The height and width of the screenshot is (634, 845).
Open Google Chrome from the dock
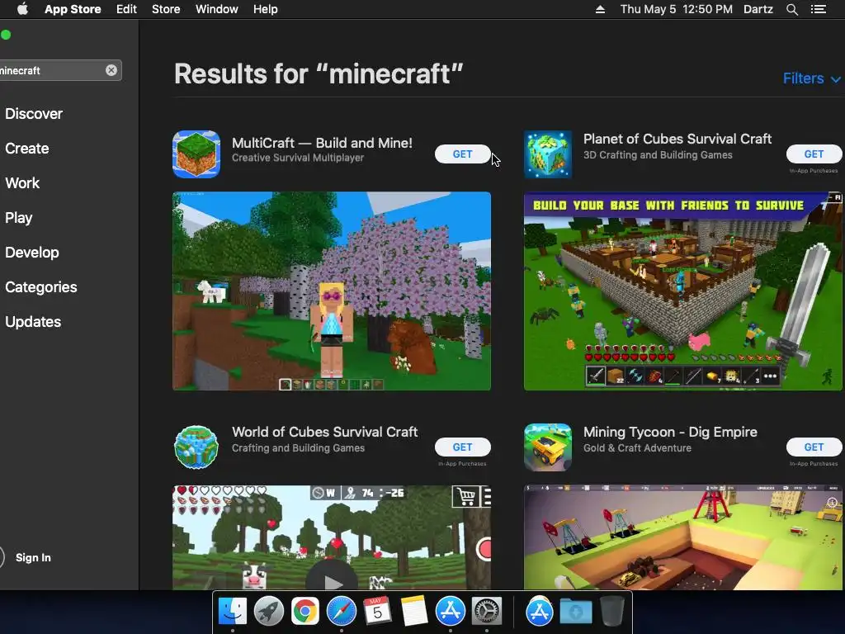pyautogui.click(x=305, y=612)
